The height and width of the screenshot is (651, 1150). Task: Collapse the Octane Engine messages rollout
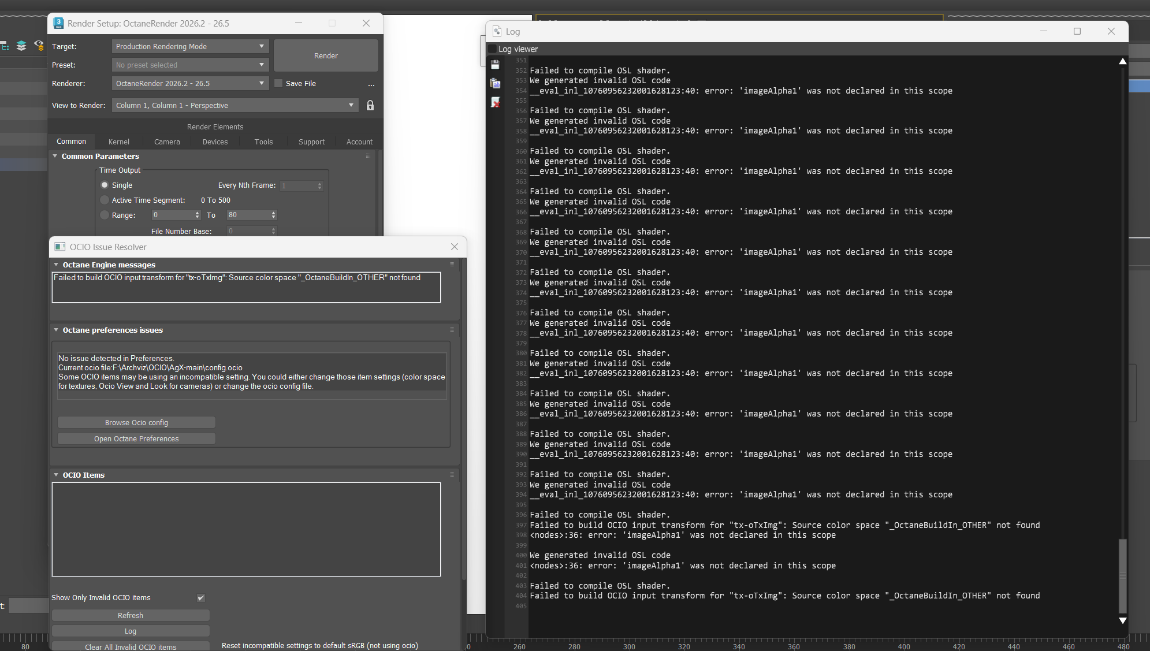click(x=57, y=265)
